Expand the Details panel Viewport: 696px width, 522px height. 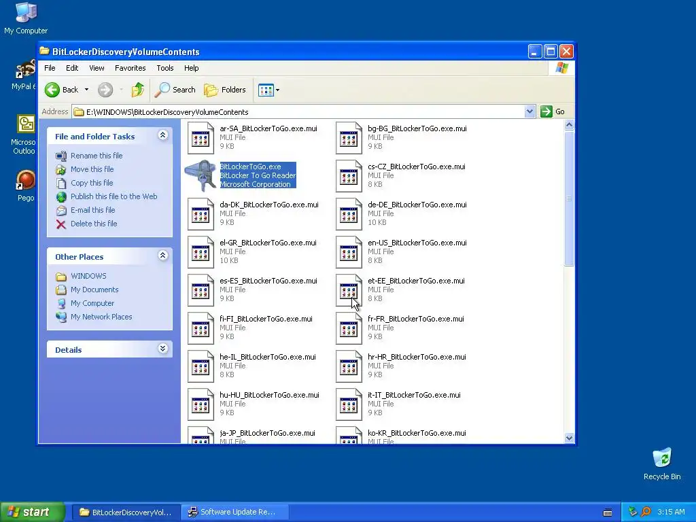(163, 349)
